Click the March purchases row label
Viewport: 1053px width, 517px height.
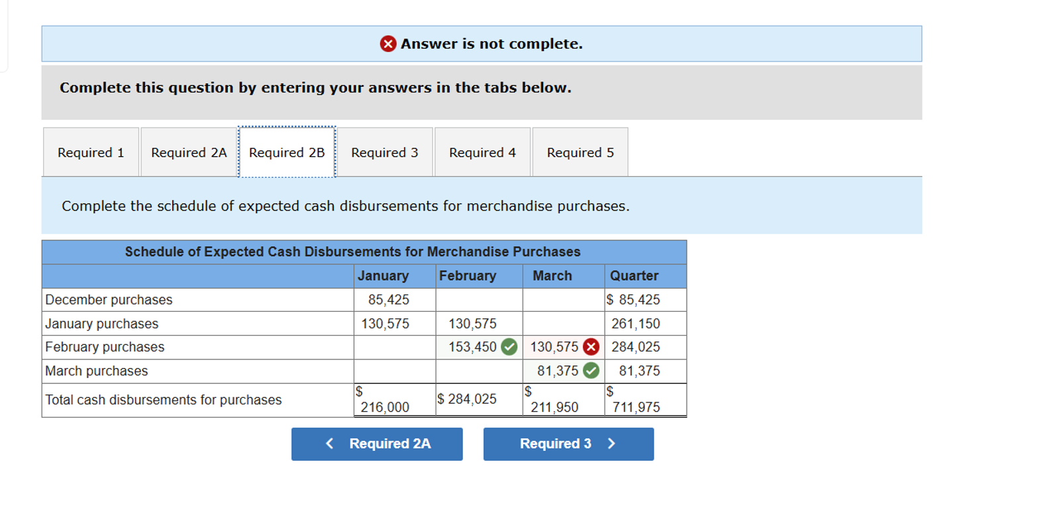point(97,371)
